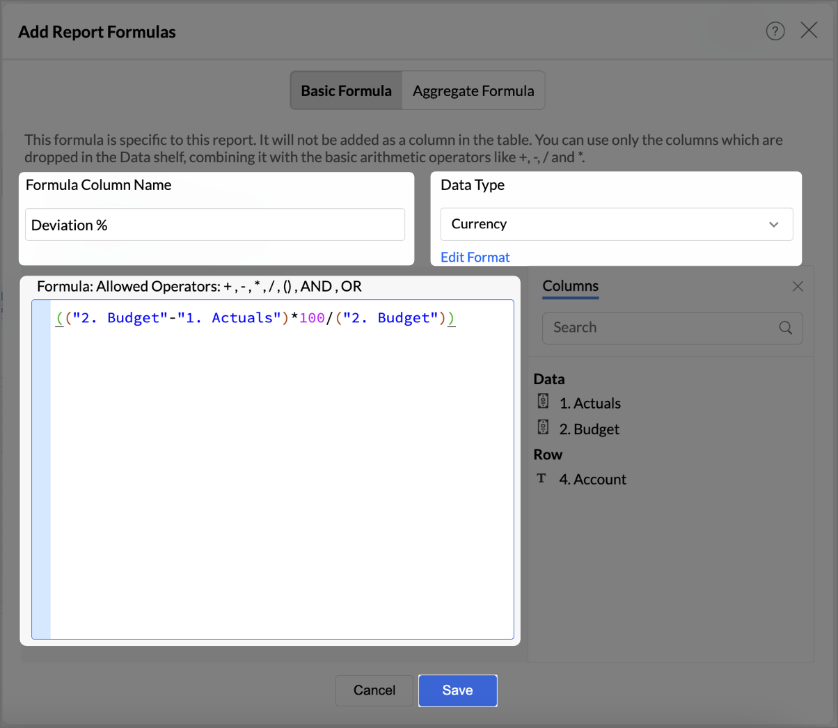
Task: Open the help question mark icon
Action: [775, 31]
